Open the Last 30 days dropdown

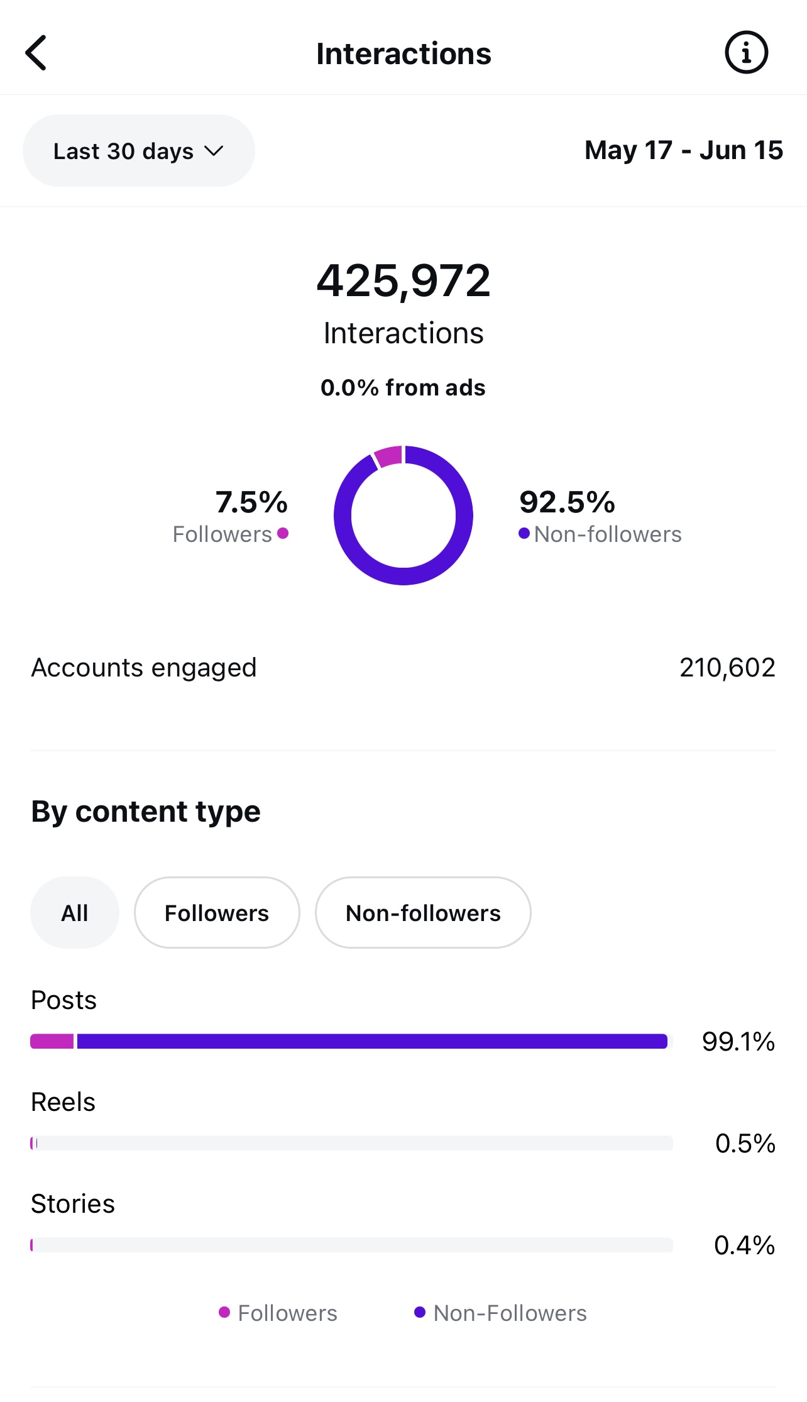click(x=138, y=151)
